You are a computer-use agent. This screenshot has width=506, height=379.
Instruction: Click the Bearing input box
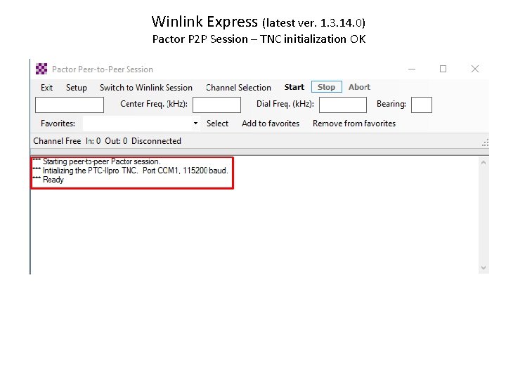point(422,105)
